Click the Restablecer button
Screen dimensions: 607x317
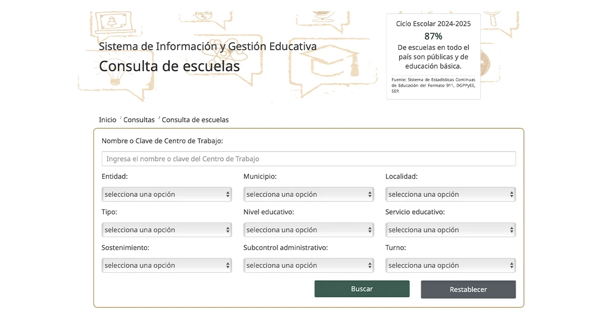468,289
